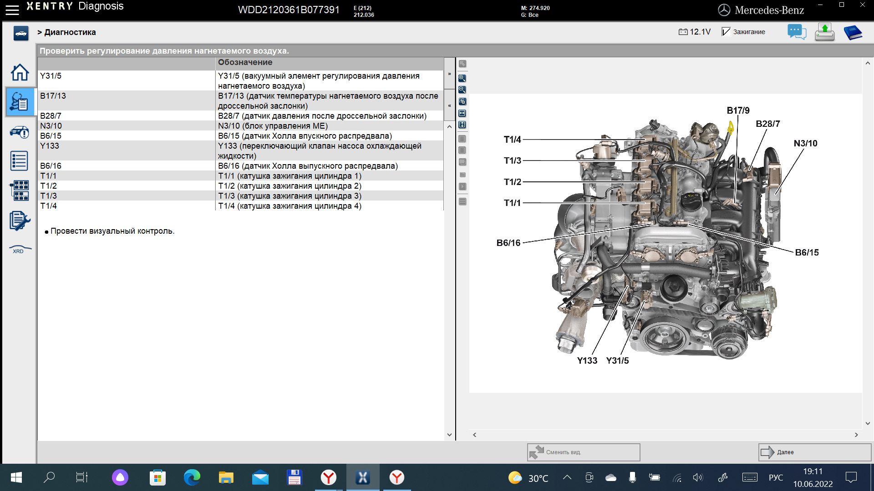
Task: Fit image to height
Action: pos(462,125)
